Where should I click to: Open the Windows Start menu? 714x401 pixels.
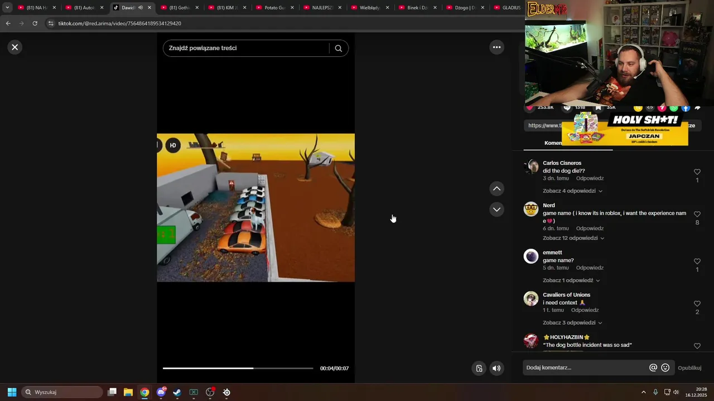click(x=12, y=392)
